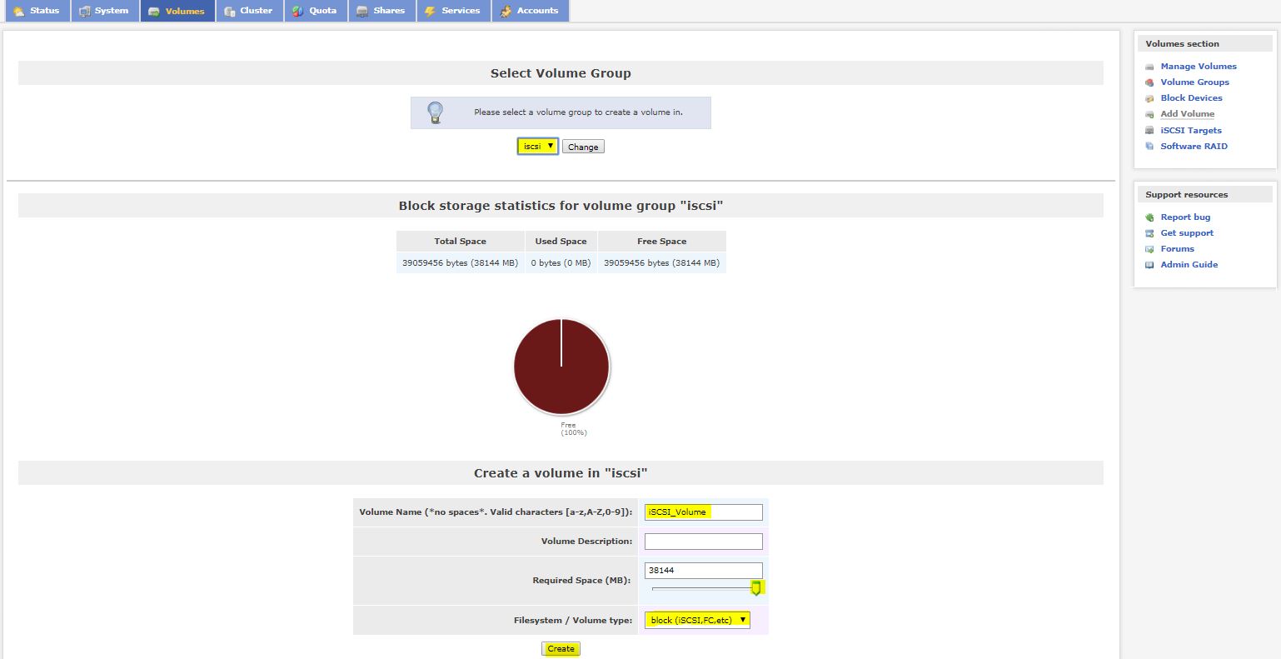
Task: Click the iSCSI Targets sidebar icon
Action: 1149,131
